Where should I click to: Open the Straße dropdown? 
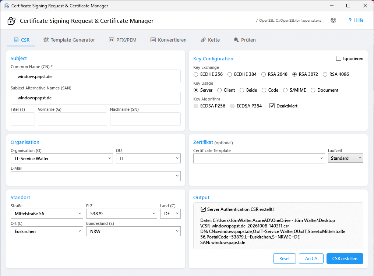coord(47,214)
